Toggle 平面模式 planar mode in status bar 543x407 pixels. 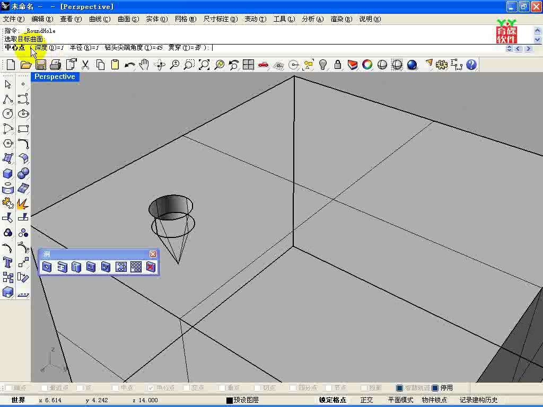(x=401, y=400)
